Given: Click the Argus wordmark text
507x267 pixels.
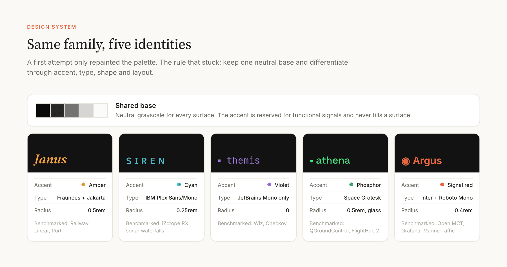Looking at the screenshot, I should tap(427, 161).
